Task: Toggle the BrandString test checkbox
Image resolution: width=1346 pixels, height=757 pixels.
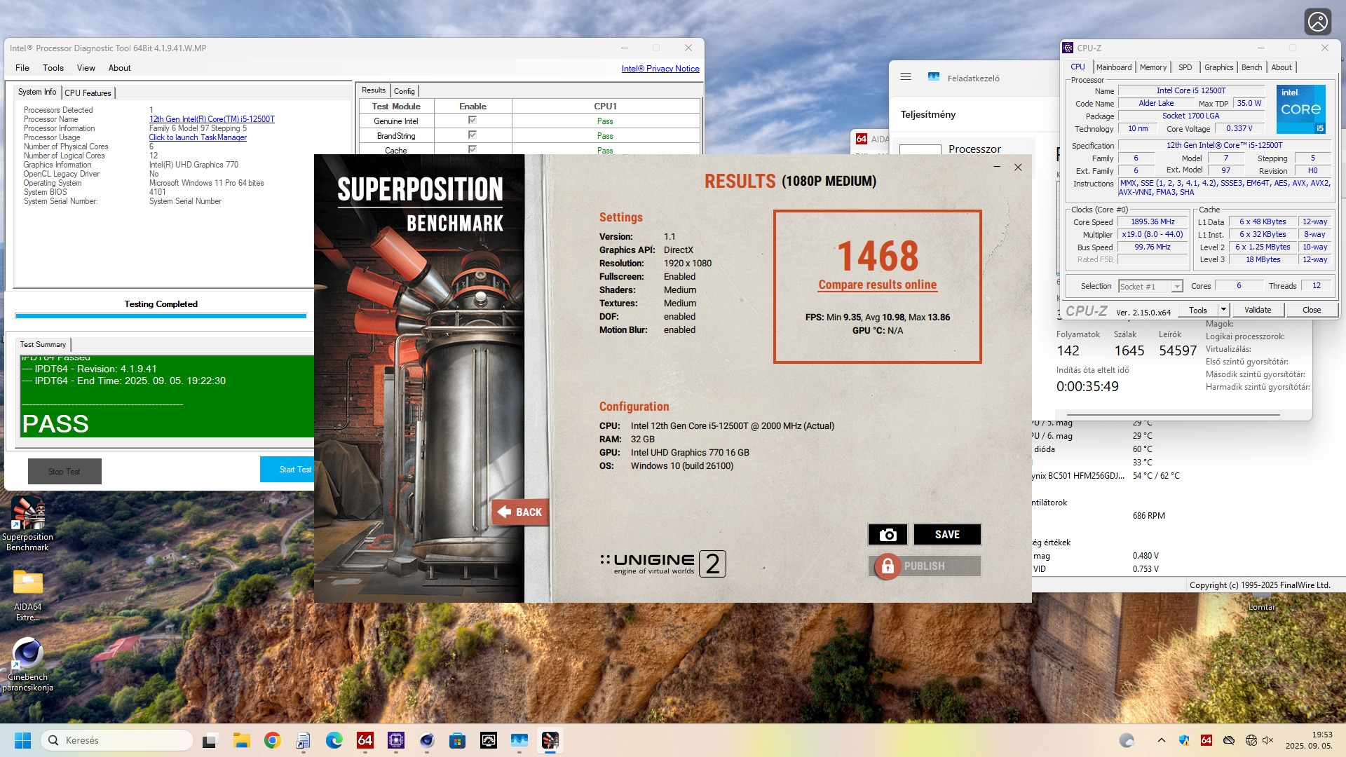Action: (473, 135)
